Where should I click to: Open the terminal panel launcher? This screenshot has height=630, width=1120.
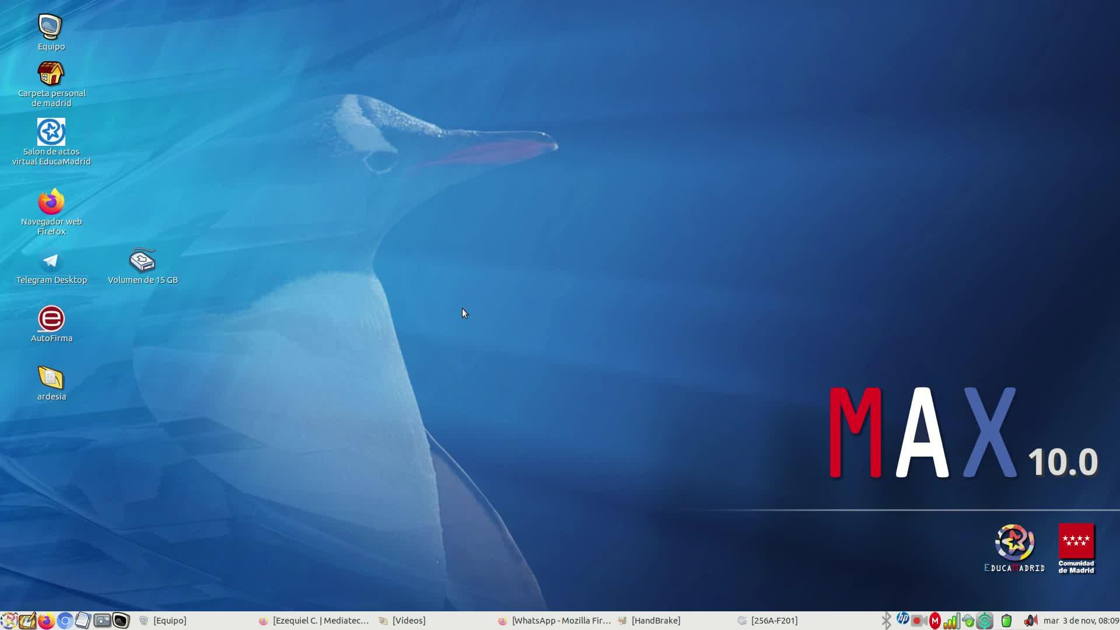pyautogui.click(x=121, y=621)
